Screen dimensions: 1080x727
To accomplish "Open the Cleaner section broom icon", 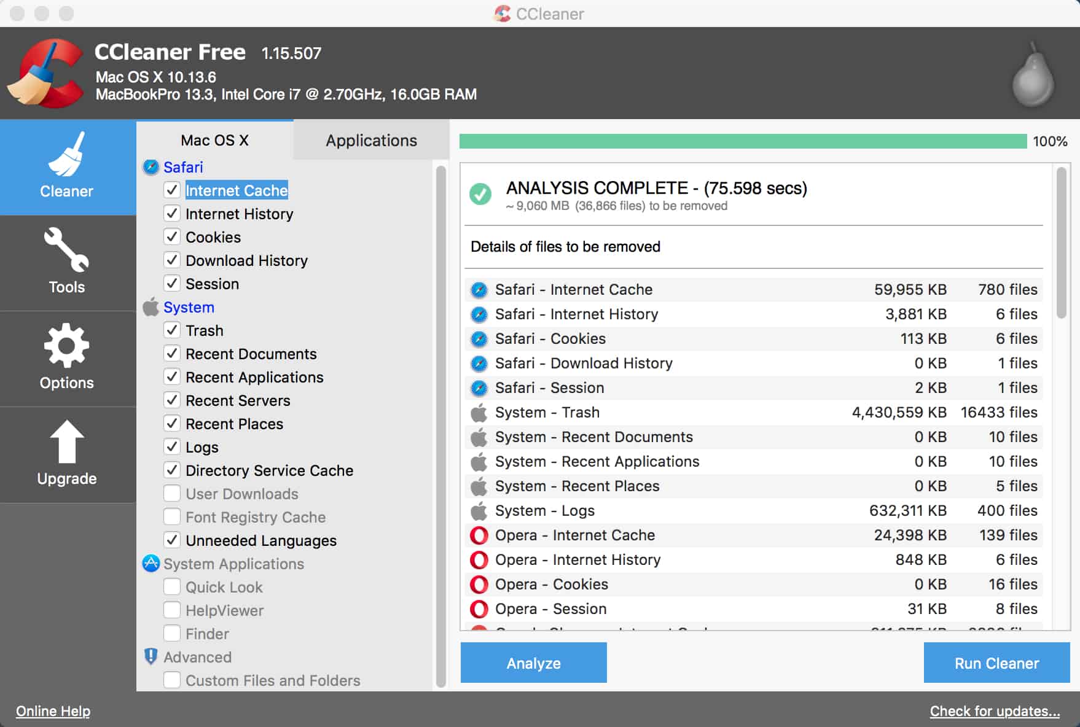I will click(66, 154).
